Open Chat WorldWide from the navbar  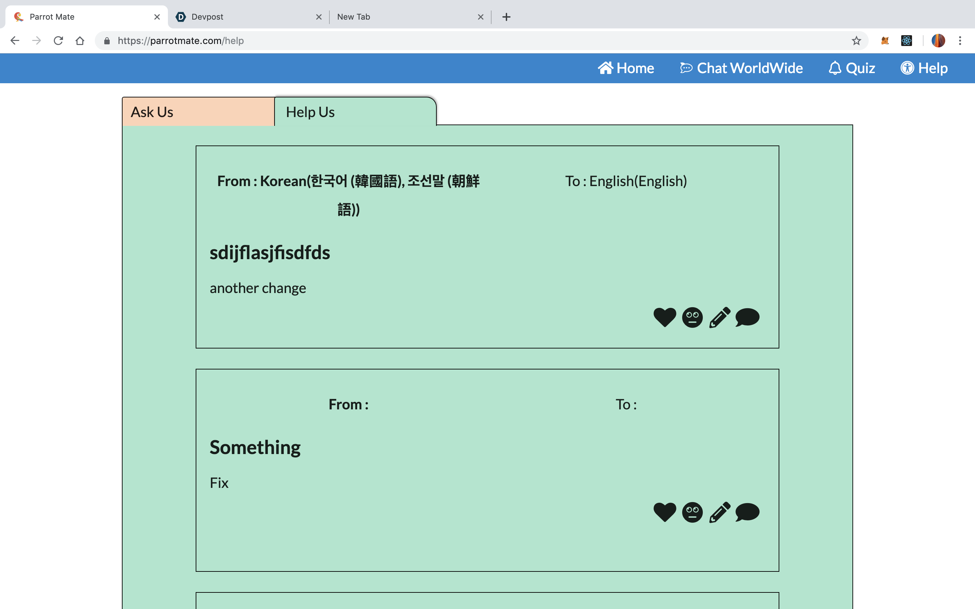[x=741, y=68]
